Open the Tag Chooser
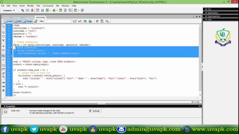239x134 pixels. tap(82, 10)
